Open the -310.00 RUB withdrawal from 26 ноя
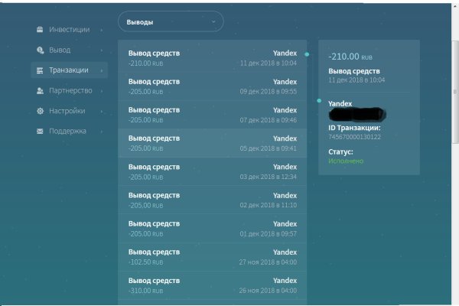Viewport: 459px width, 306px height. pos(212,285)
